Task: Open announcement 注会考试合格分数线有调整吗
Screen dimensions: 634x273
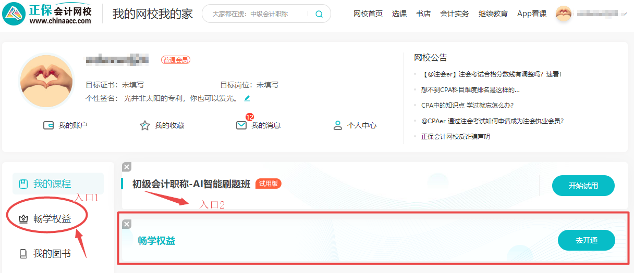Action: [x=491, y=74]
